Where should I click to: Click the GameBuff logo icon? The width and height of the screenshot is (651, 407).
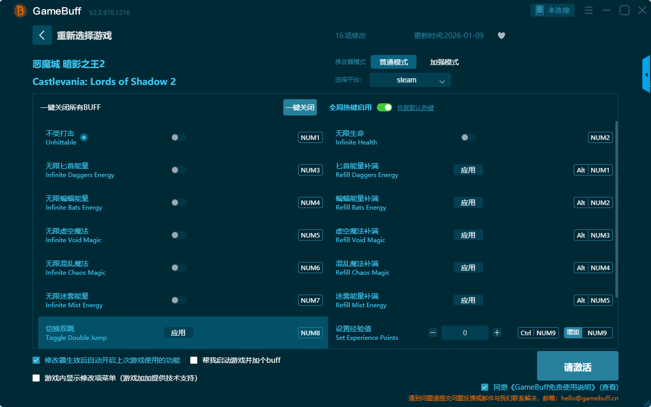(x=20, y=11)
